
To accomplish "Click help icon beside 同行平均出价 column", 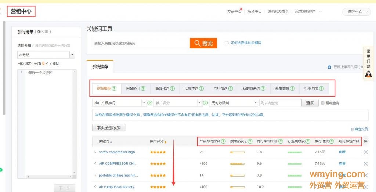I will (x=281, y=141).
